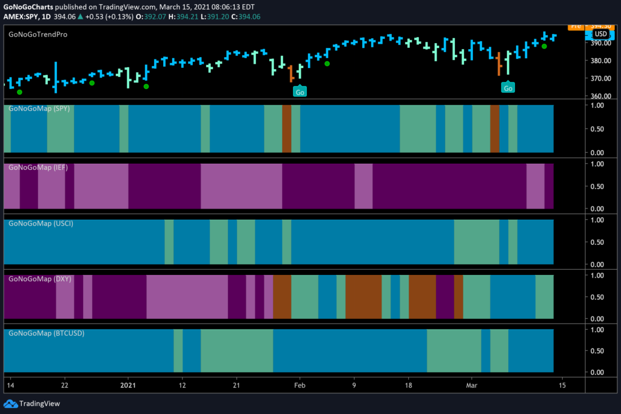
Task: Click the Mar label on the time axis
Action: [471, 385]
